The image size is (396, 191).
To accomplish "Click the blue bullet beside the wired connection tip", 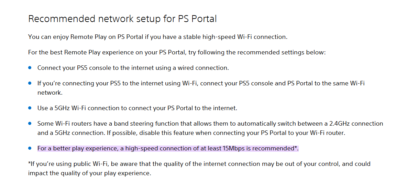I will pyautogui.click(x=30, y=68).
